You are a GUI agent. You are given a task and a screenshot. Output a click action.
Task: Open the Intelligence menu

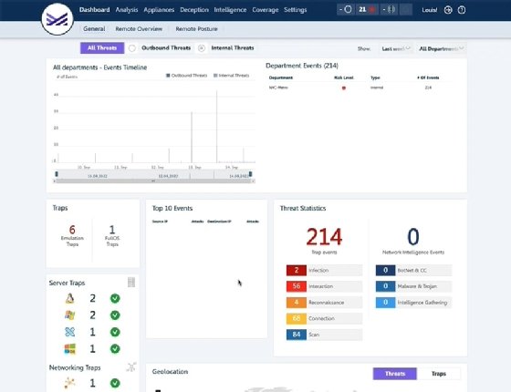coord(230,10)
